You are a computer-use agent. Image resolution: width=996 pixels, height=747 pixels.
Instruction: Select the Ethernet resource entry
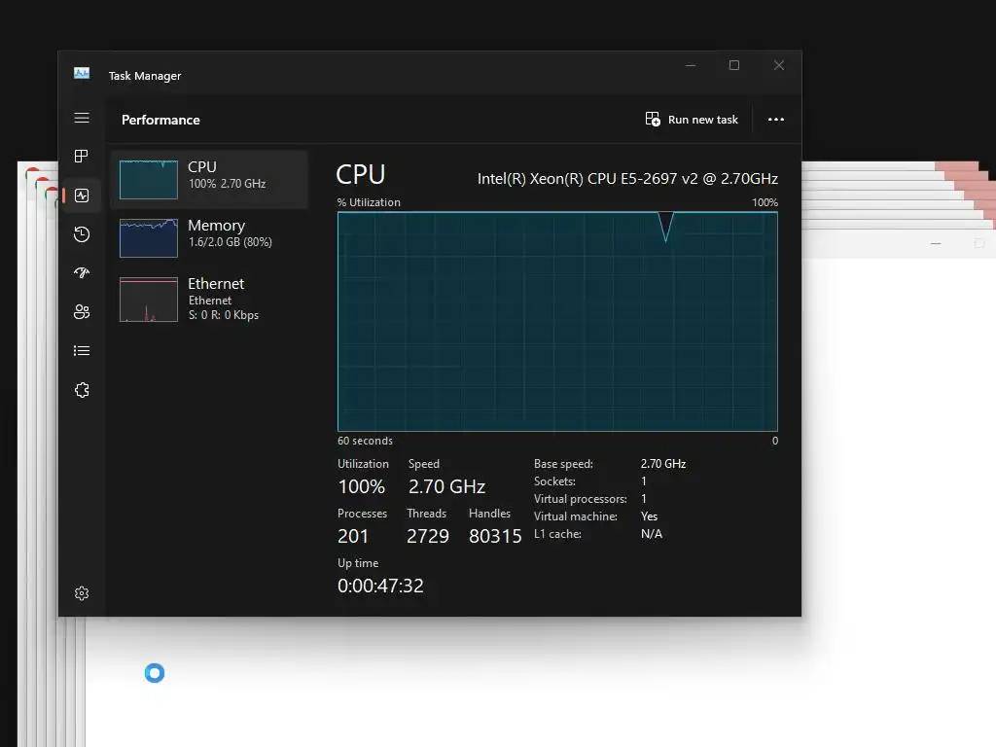[x=209, y=299]
